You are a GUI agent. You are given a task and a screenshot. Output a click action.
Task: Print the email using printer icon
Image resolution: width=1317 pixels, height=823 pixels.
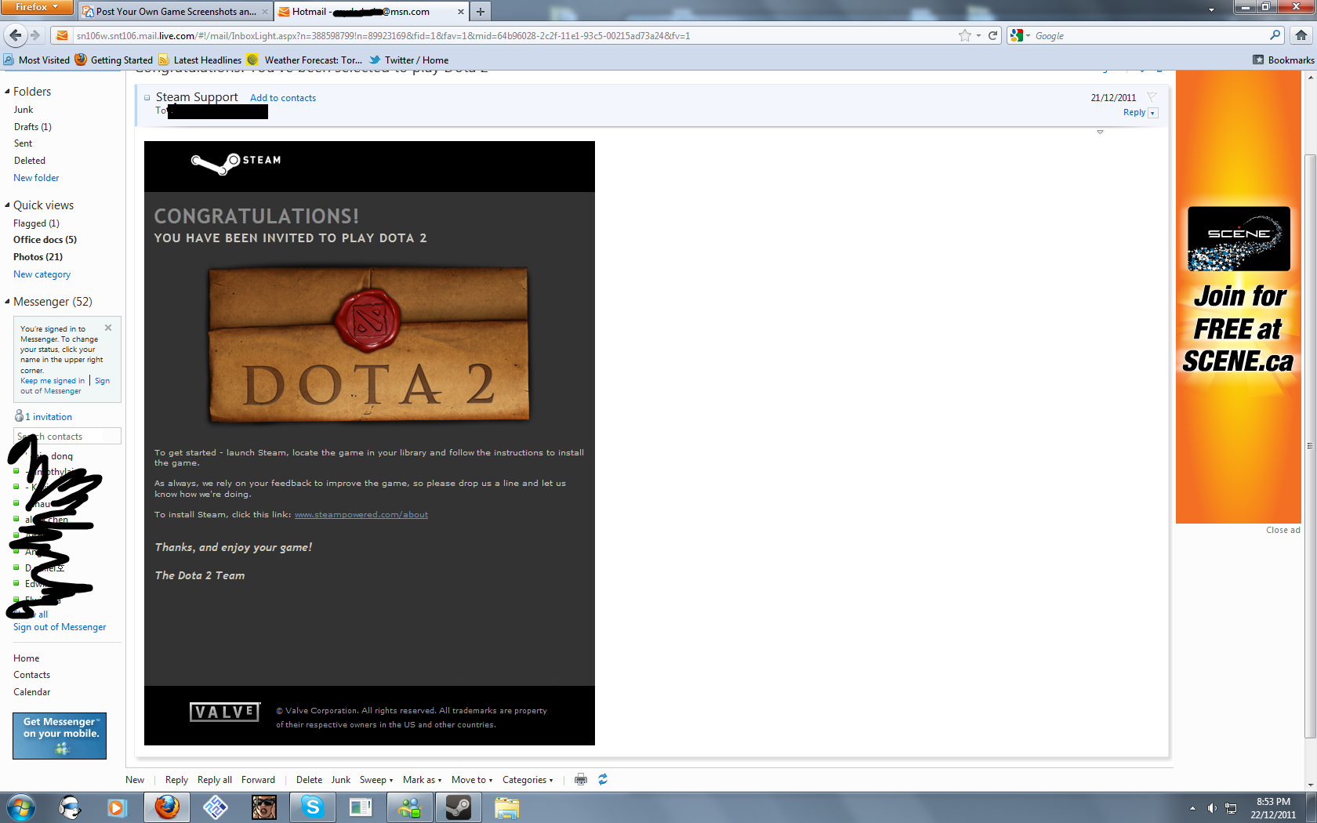point(581,779)
